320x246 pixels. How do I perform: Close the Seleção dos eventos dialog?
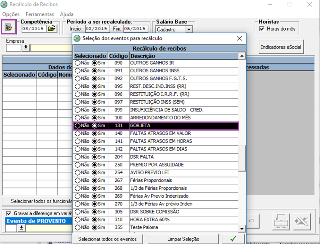point(240,38)
